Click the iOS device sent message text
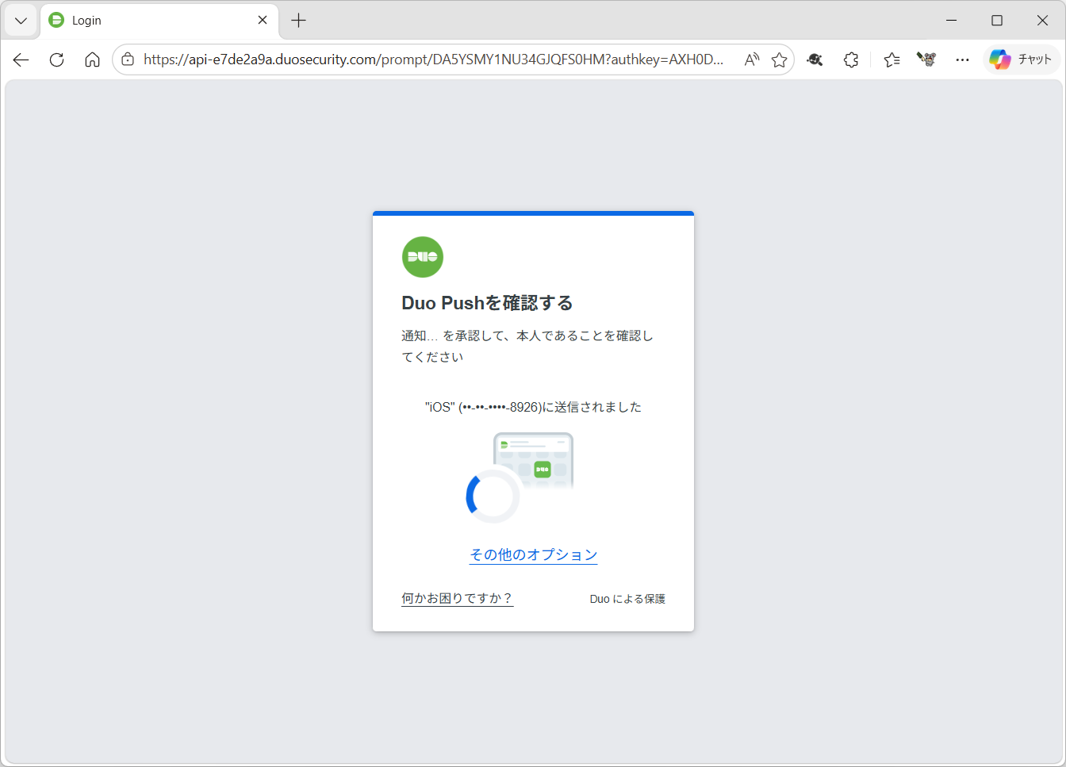Image resolution: width=1066 pixels, height=767 pixels. pos(533,407)
